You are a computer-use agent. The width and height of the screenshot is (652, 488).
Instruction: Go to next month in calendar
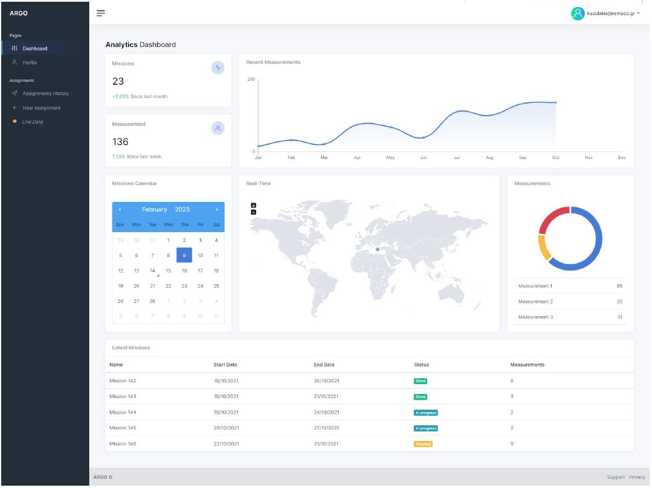point(217,209)
